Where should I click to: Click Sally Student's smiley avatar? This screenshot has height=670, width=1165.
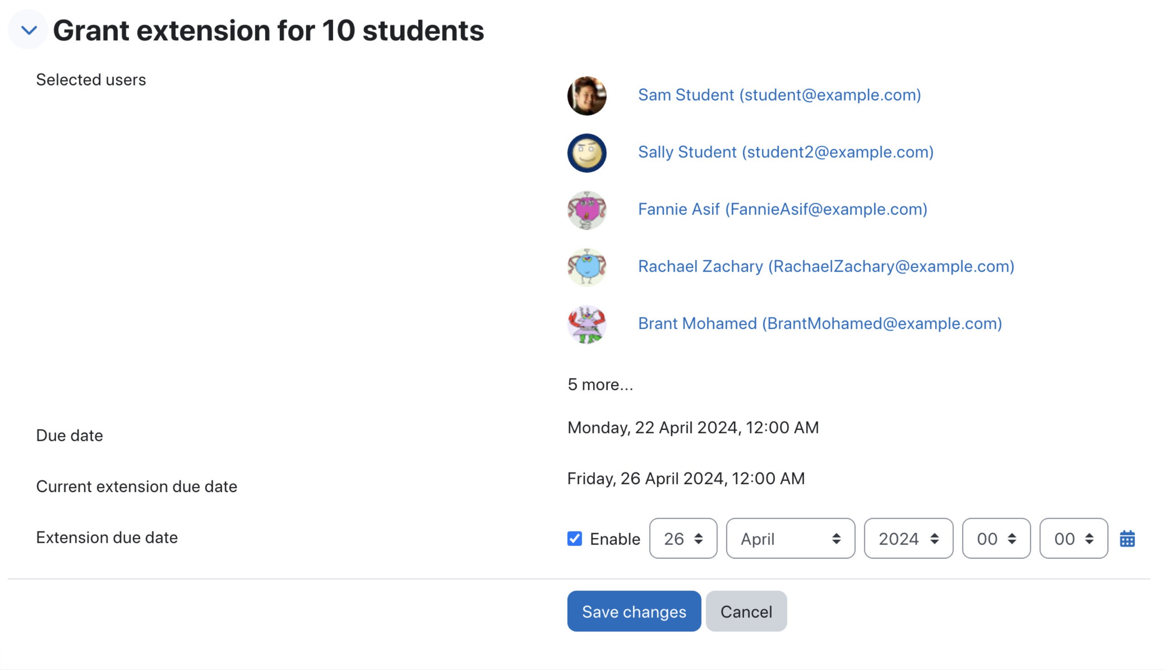(586, 153)
